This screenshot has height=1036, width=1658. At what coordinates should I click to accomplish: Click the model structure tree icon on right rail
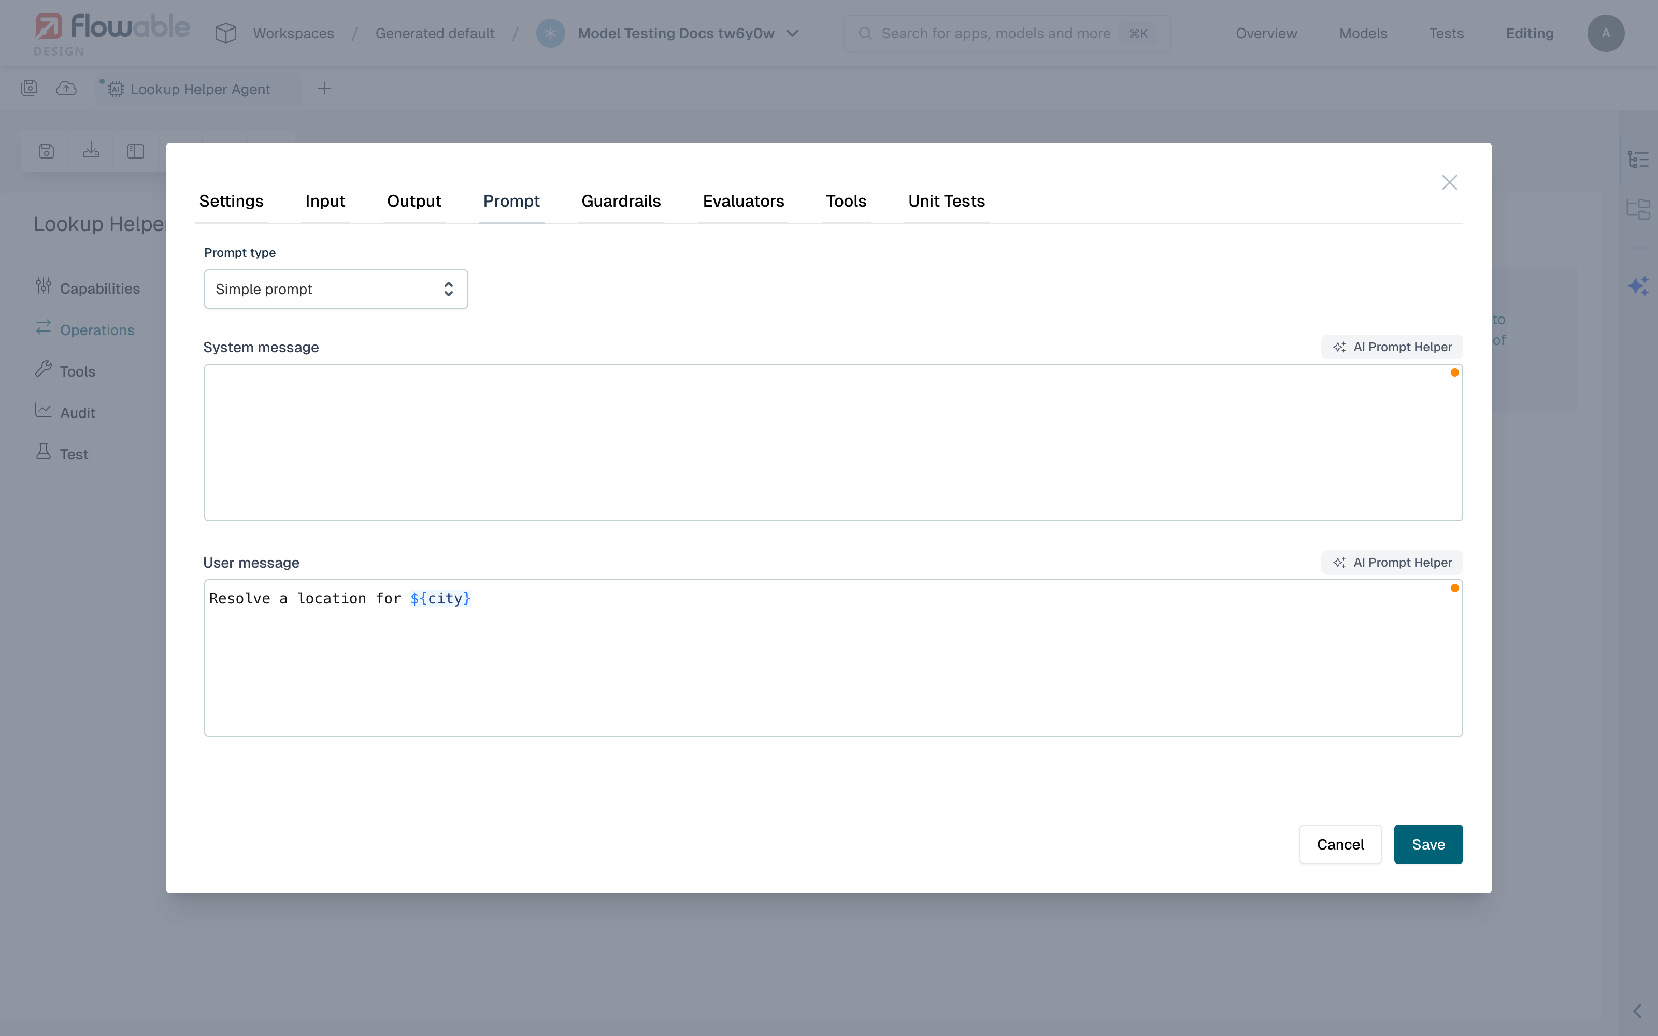pos(1638,209)
